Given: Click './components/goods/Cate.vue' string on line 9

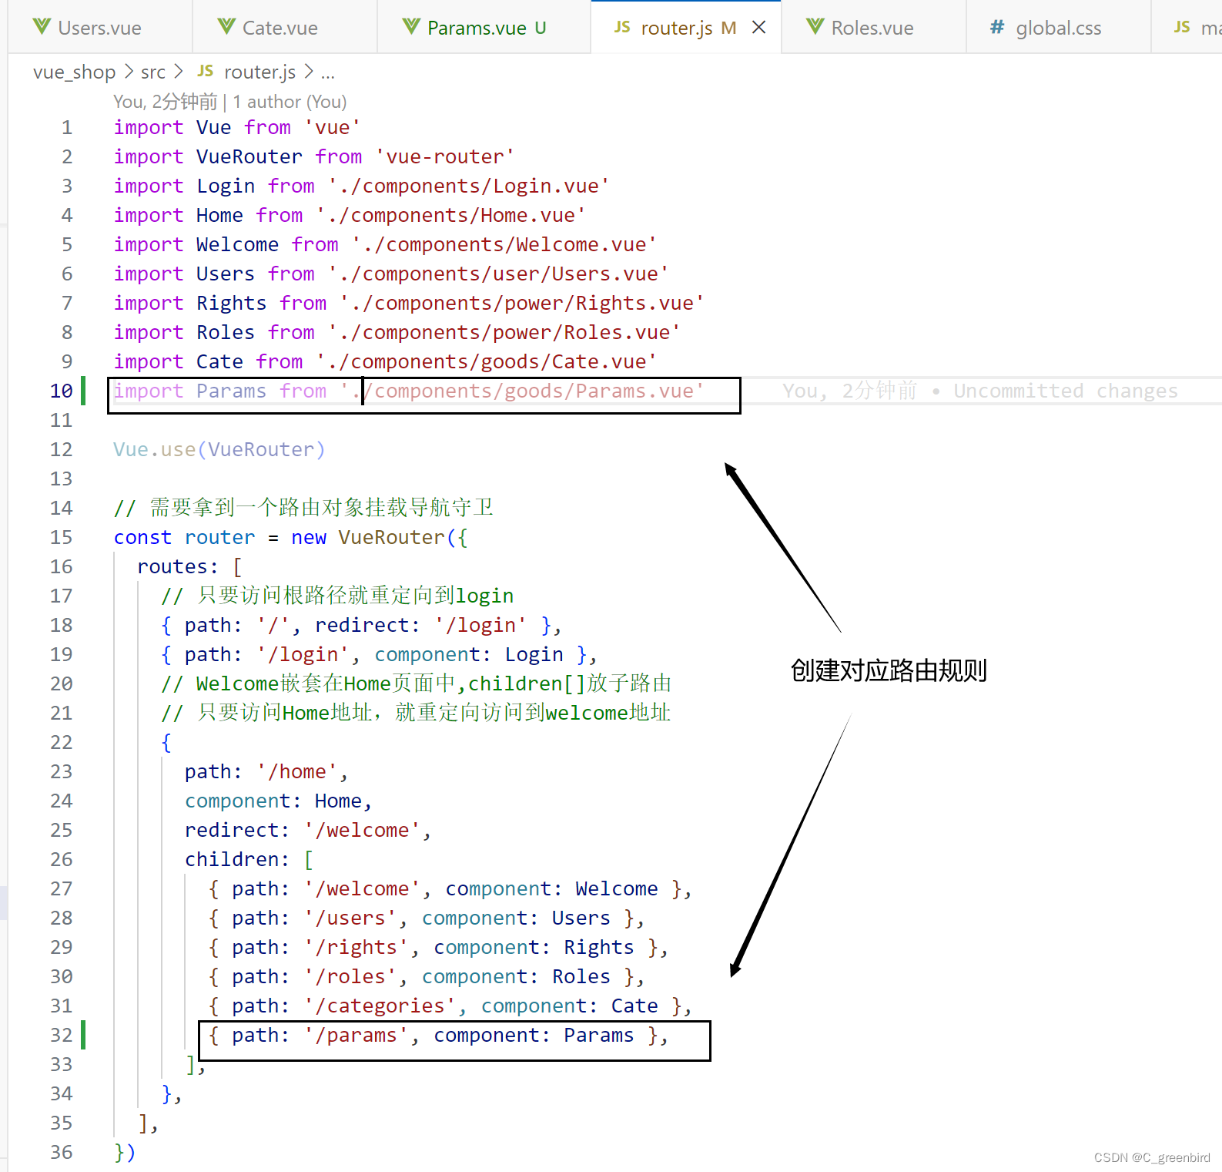Looking at the screenshot, I should pos(486,361).
